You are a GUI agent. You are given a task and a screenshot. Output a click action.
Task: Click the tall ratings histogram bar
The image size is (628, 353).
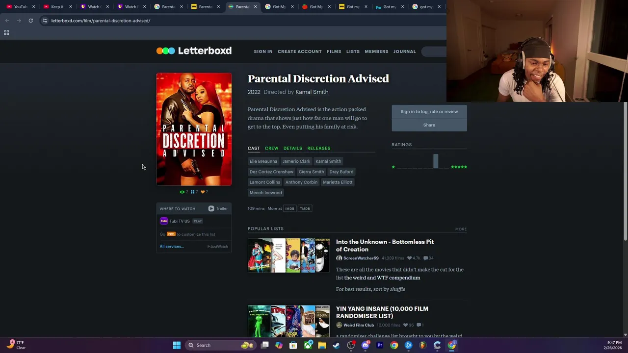(x=436, y=161)
